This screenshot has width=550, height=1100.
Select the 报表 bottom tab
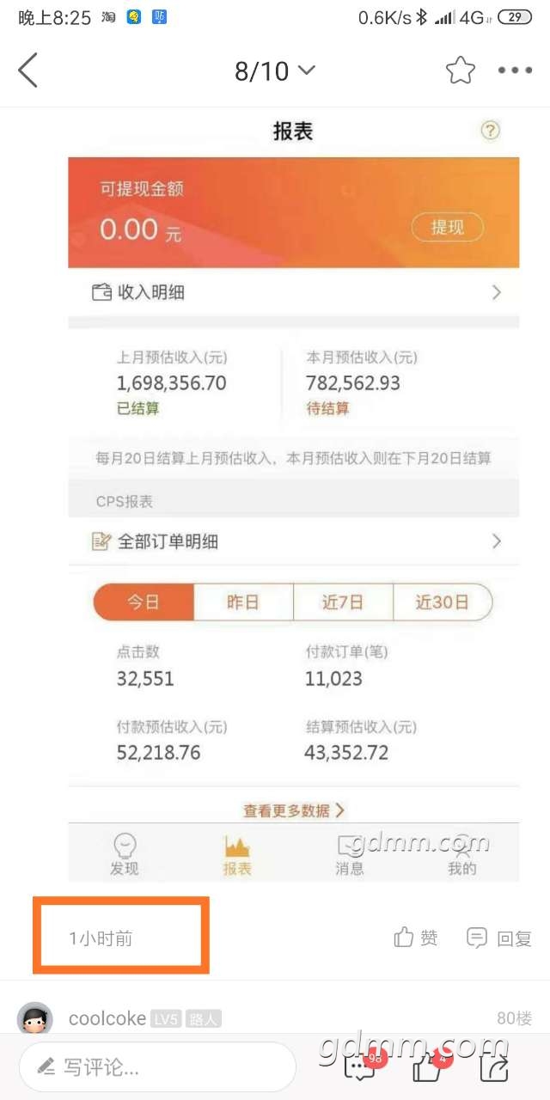(x=237, y=855)
